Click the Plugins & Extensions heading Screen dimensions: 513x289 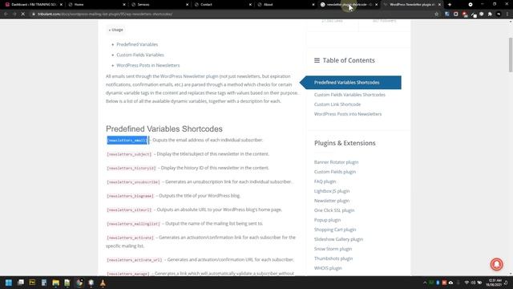[345, 143]
